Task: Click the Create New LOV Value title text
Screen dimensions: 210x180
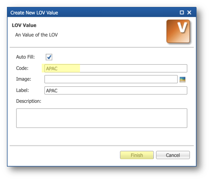Action: [34, 13]
